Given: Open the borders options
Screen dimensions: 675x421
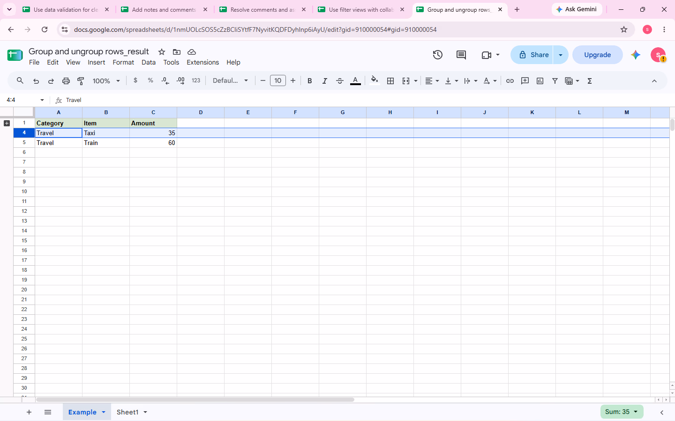Looking at the screenshot, I should tap(390, 81).
